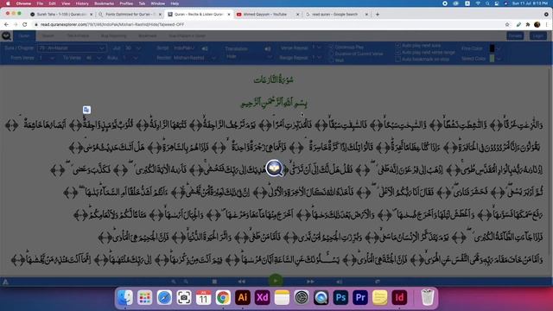Open Photoshop from the Dock
Viewport: 553px width, 311px height.
click(340, 297)
